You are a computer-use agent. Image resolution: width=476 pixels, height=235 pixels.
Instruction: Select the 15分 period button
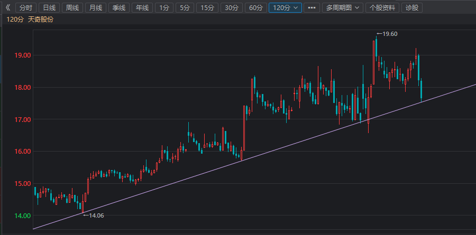207,7
